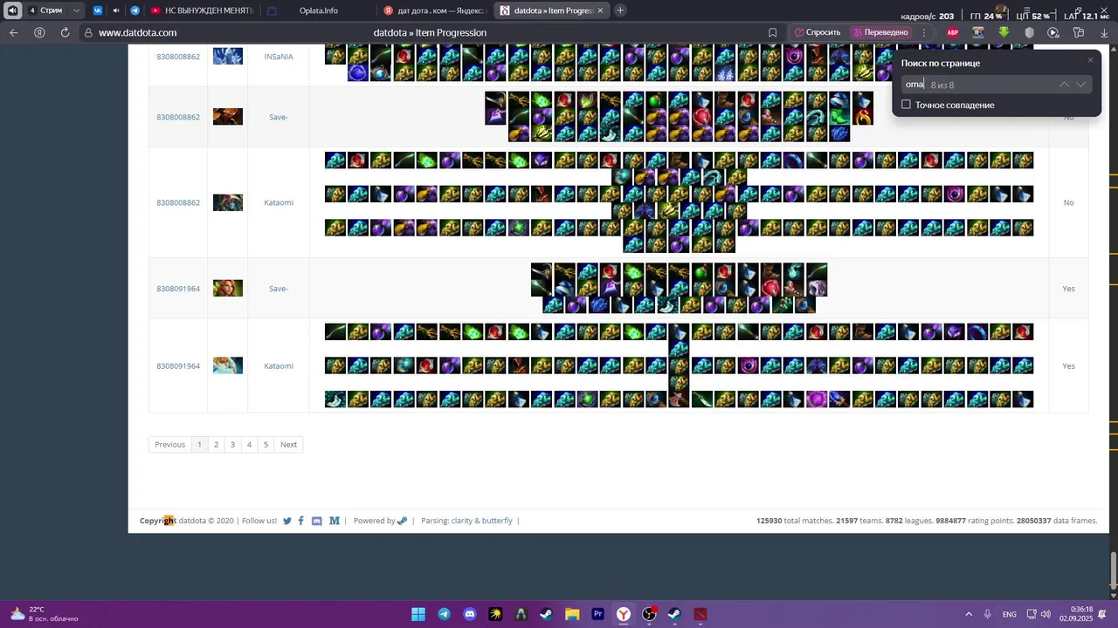Open Save- link in match 8308008862 row
The height and width of the screenshot is (628, 1118).
pyautogui.click(x=279, y=117)
